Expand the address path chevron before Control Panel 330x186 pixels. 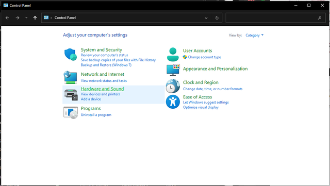pos(51,18)
